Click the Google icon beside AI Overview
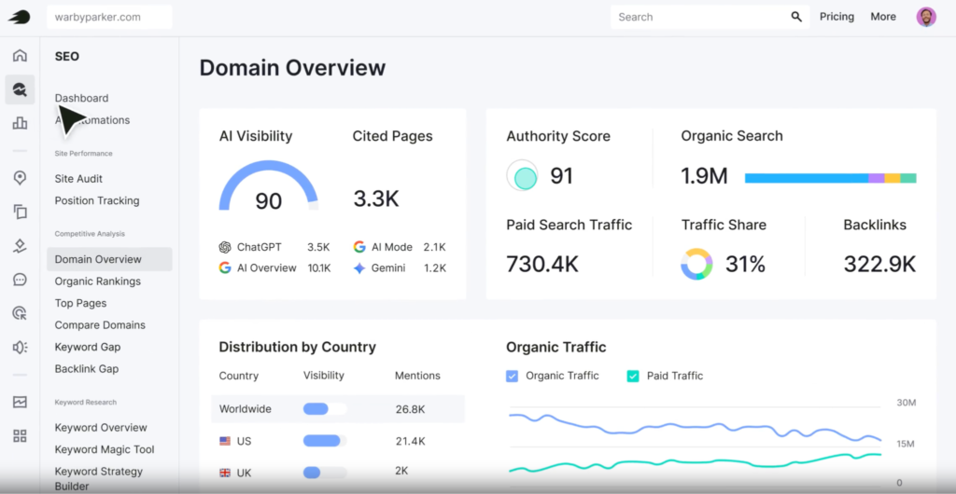 click(225, 268)
